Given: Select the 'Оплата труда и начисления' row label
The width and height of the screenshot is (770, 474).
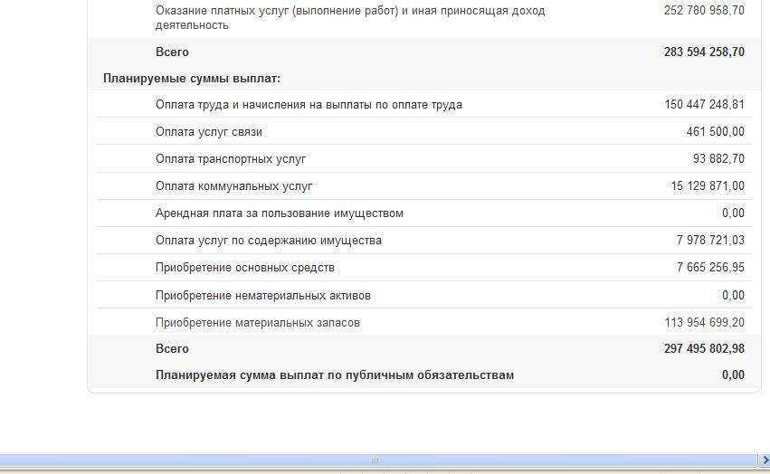Looking at the screenshot, I should tap(309, 105).
